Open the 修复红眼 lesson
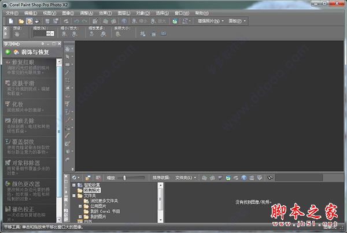This screenshot has width=347, height=233. [29, 68]
